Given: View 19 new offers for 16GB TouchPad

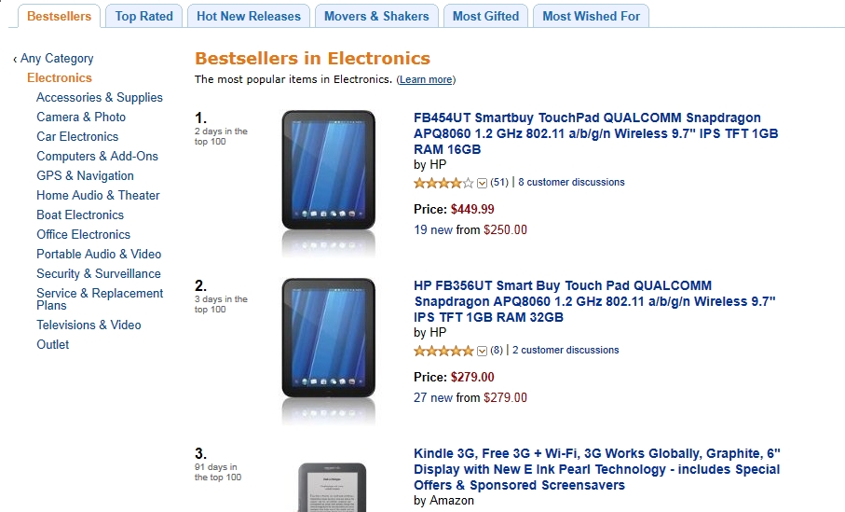Looking at the screenshot, I should pos(433,229).
